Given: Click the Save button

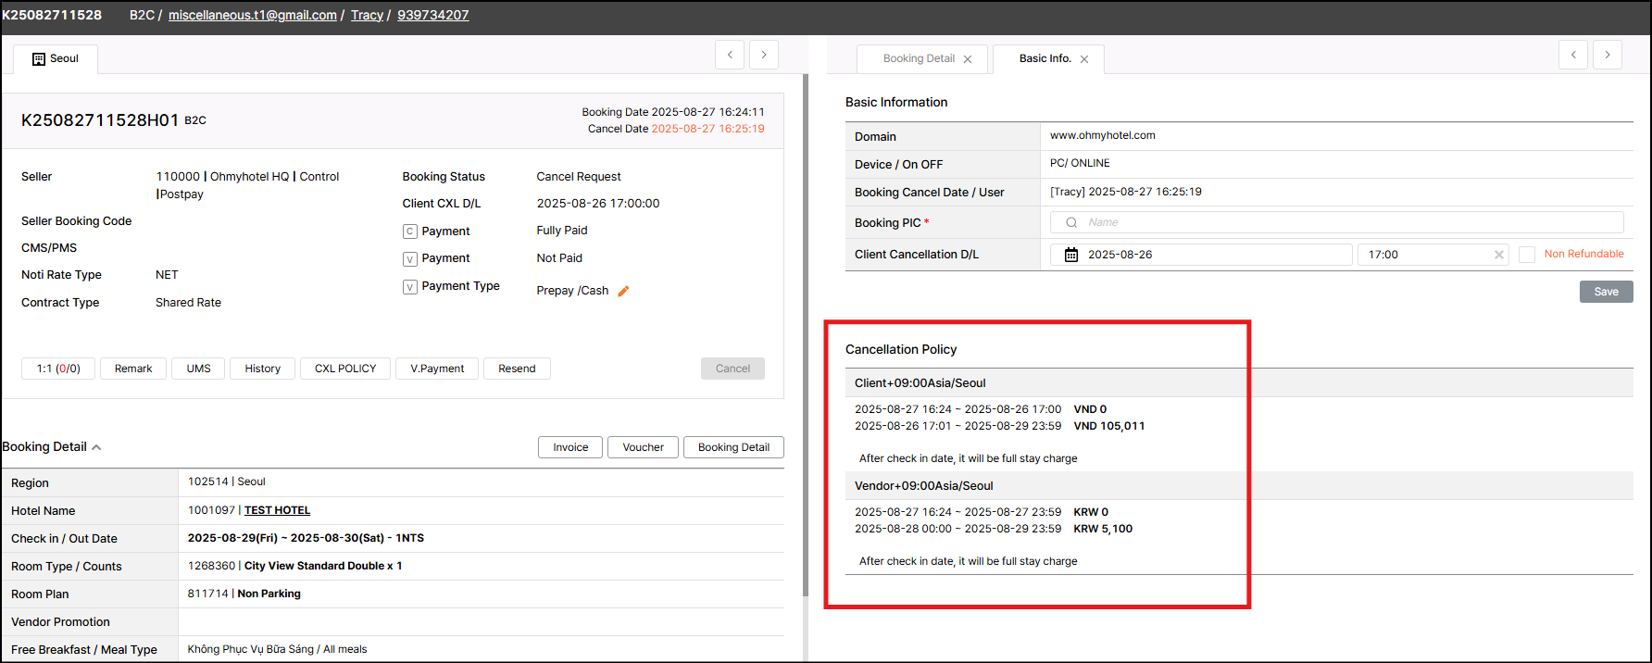Looking at the screenshot, I should point(1606,292).
